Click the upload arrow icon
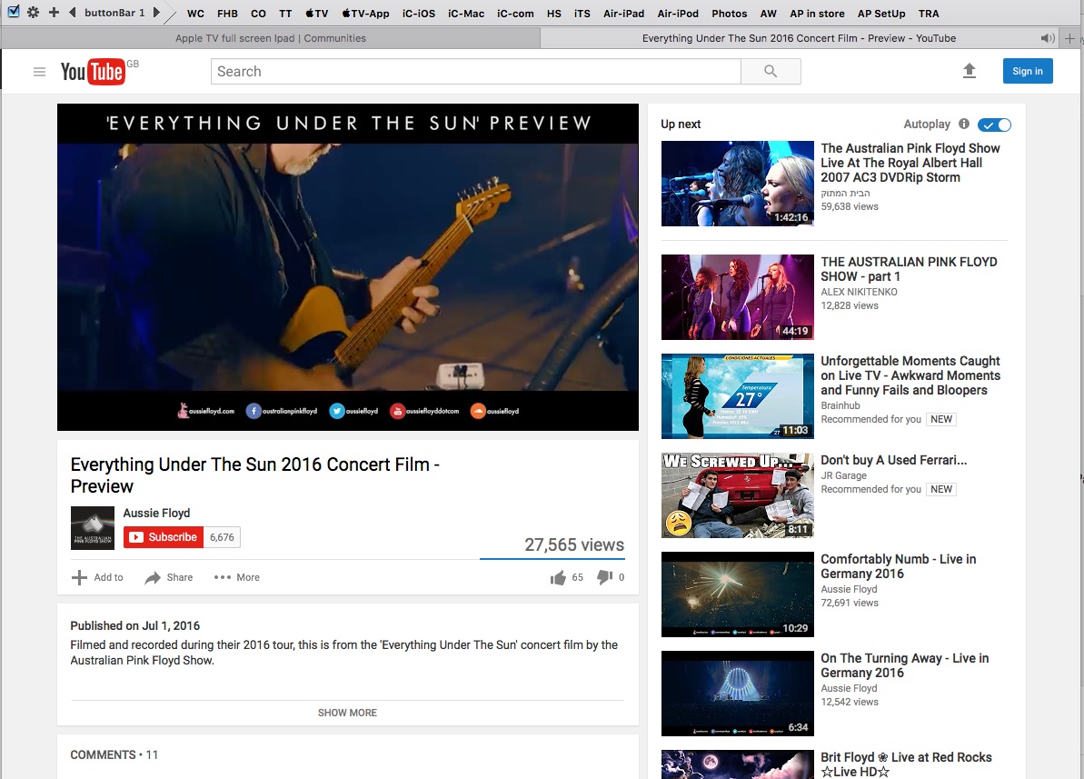Viewport: 1084px width, 779px height. click(x=970, y=71)
